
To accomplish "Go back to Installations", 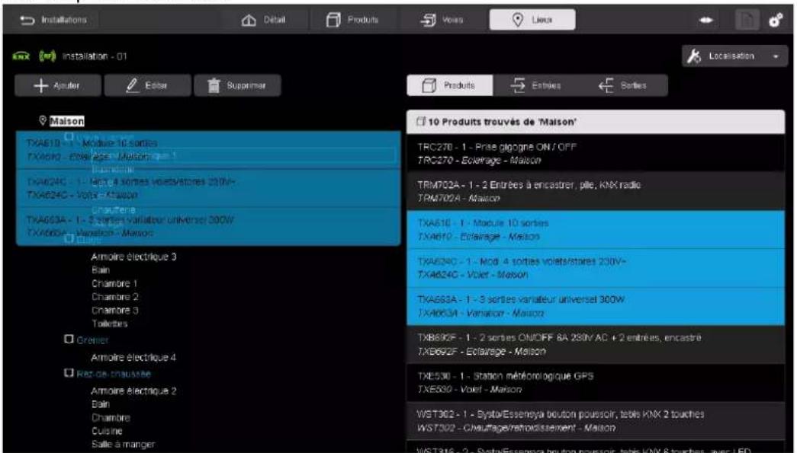I will pos(53,20).
